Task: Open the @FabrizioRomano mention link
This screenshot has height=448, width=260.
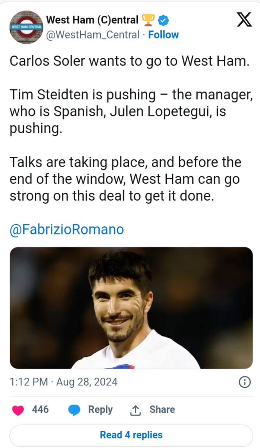Action: [x=66, y=229]
